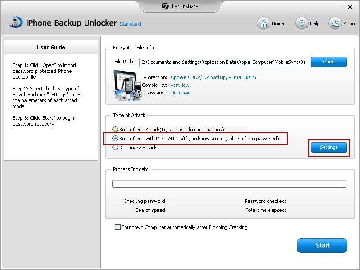Open Help via the question mark icon

(x=302, y=23)
